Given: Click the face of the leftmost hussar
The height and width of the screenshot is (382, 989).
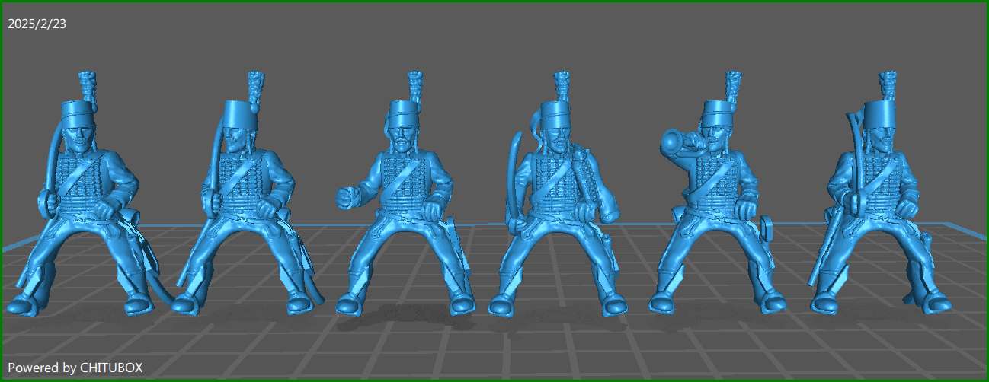Looking at the screenshot, I should (79, 138).
